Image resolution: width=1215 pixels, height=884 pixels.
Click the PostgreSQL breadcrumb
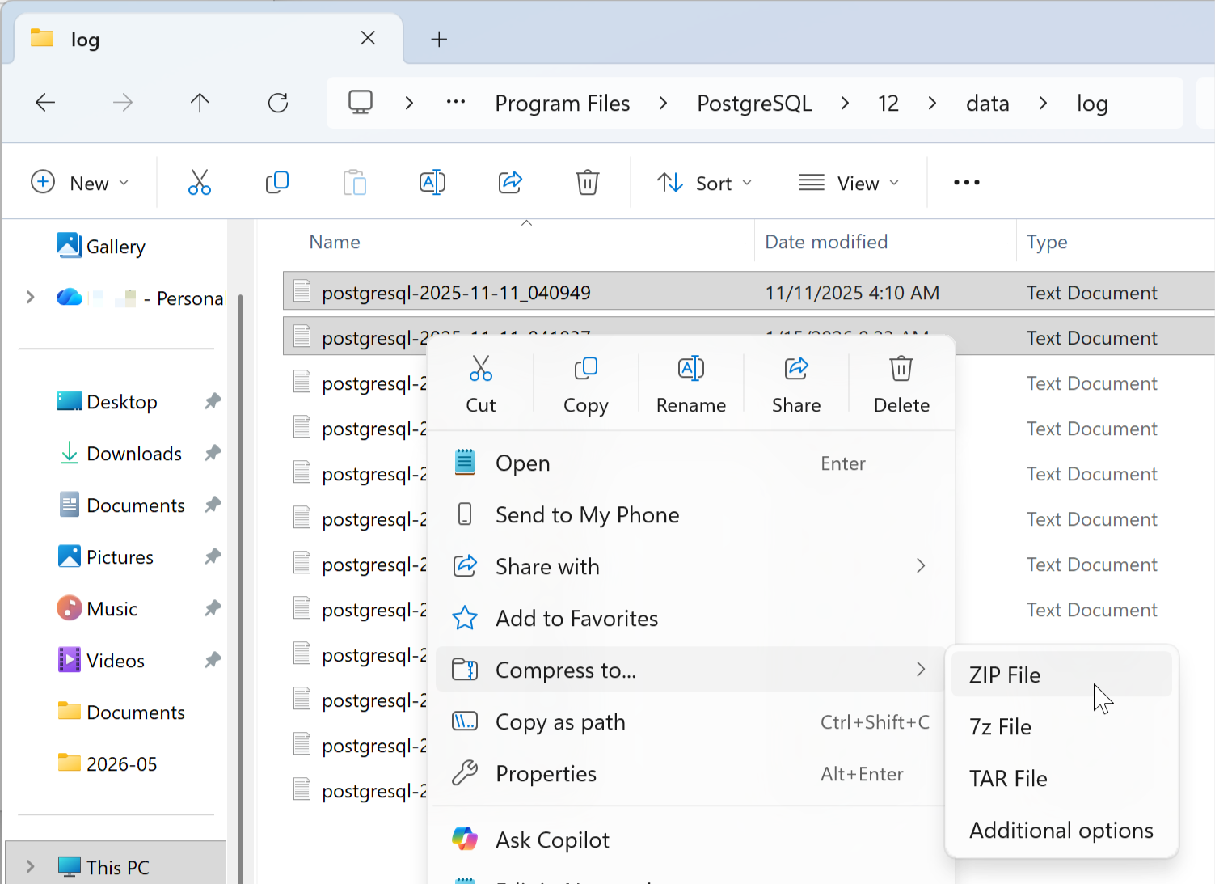coord(754,103)
